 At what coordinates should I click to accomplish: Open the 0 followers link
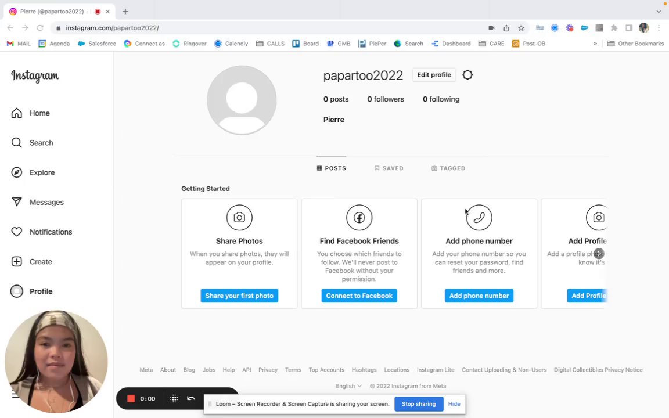[386, 99]
